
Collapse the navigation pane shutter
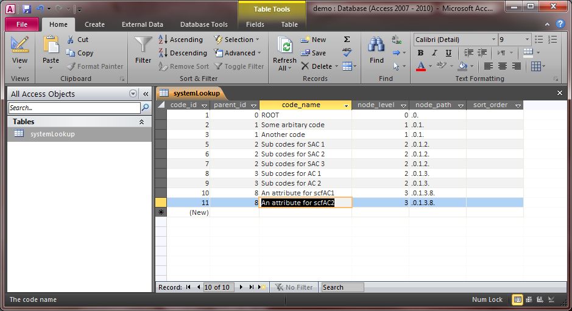(146, 94)
